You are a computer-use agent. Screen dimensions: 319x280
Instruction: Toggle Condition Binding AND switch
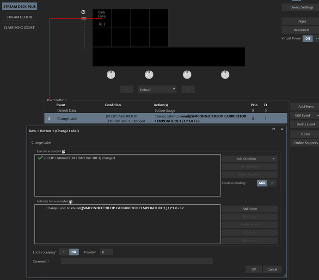pyautogui.click(x=266, y=183)
